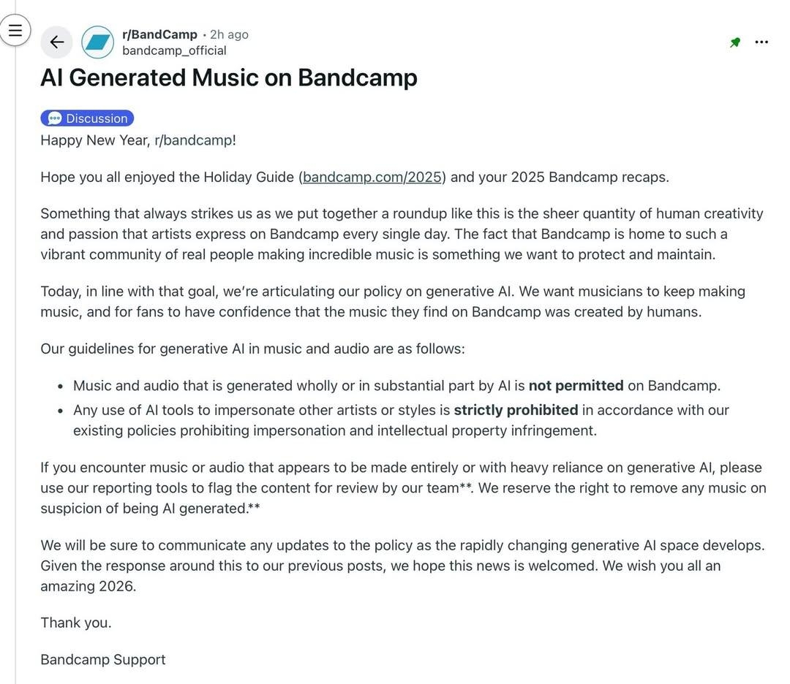The width and height of the screenshot is (790, 684).
Task: Click the bold "not permitted" text
Action: (x=576, y=385)
